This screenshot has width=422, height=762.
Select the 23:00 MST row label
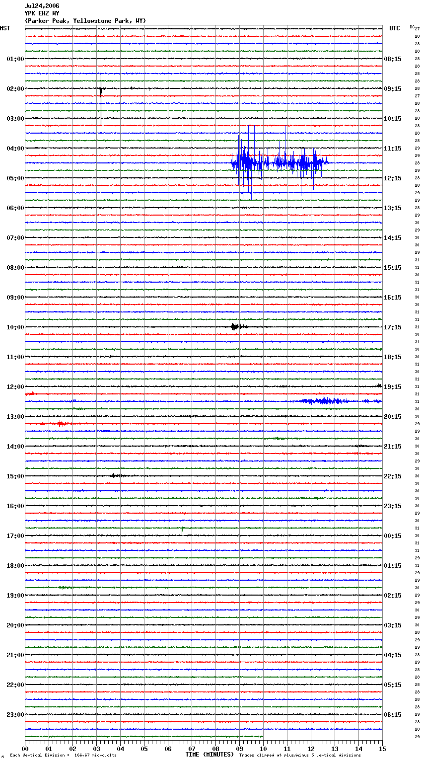(15, 715)
